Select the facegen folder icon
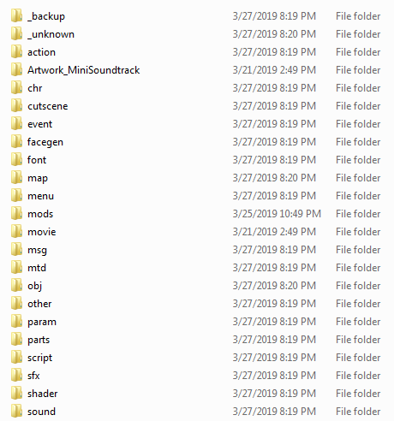394x421 pixels. pos(16,141)
